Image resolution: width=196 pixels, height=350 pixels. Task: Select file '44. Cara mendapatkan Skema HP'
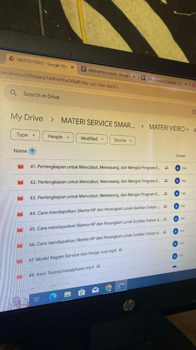pos(95,210)
